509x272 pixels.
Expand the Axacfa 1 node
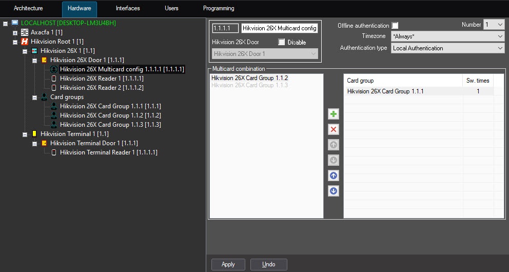[15, 33]
